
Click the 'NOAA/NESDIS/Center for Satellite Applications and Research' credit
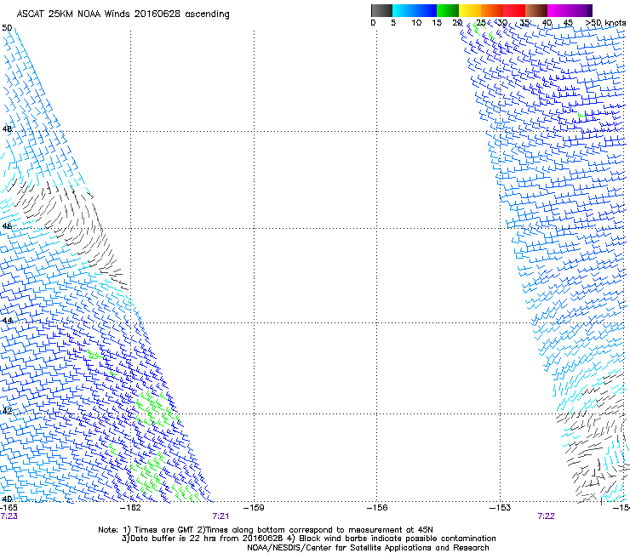pyautogui.click(x=368, y=548)
